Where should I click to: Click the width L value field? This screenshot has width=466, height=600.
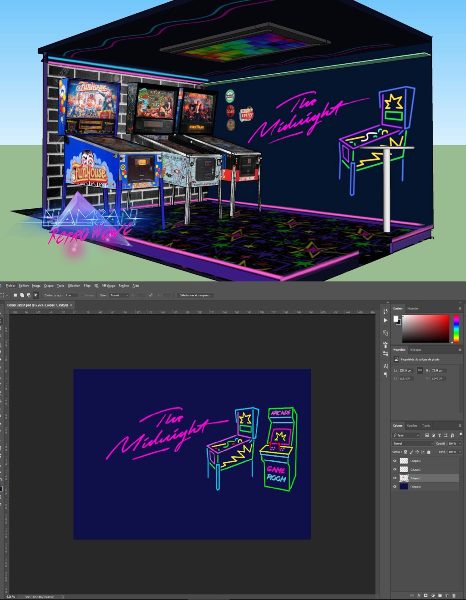click(406, 370)
